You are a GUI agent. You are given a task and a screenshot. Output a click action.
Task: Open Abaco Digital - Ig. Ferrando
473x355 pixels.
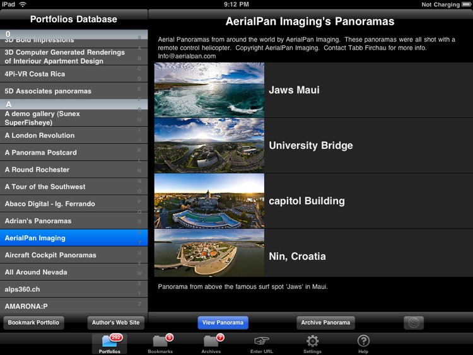(74, 204)
